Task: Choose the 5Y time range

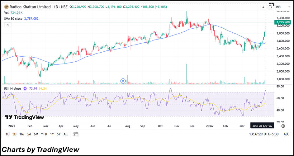Action: pos(58,134)
